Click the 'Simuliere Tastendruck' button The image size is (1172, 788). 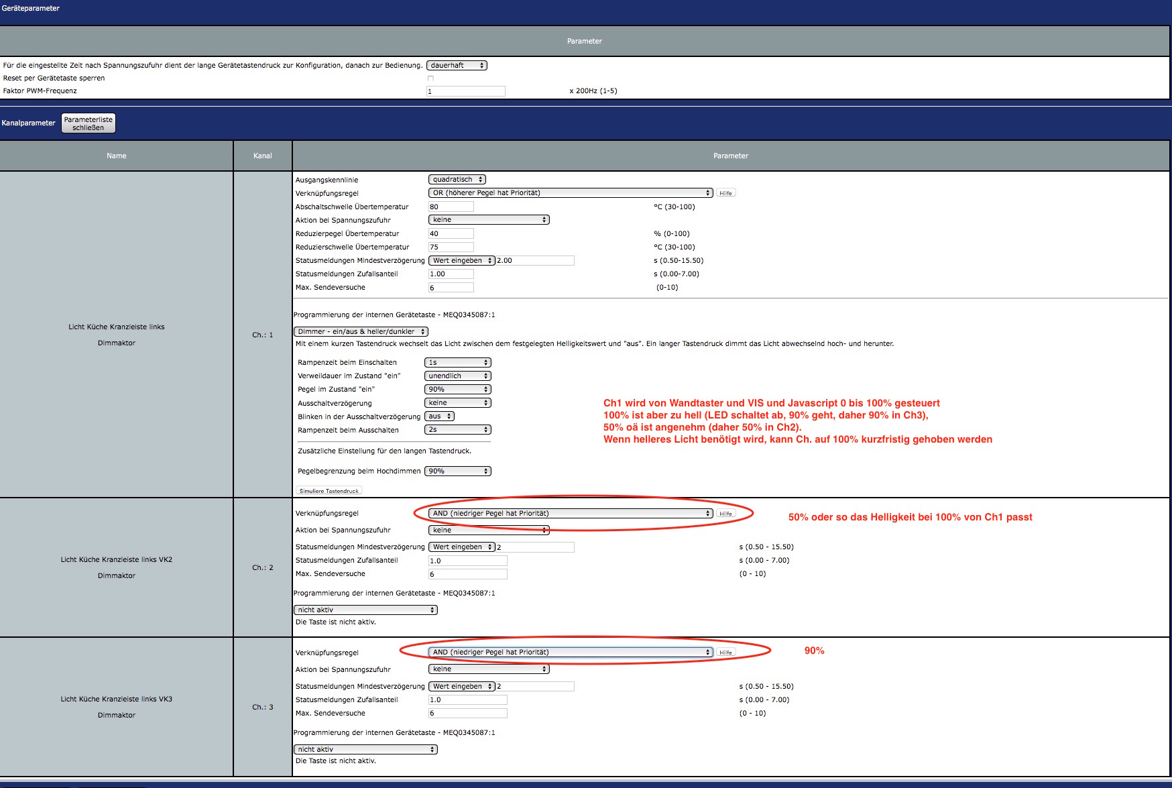(x=329, y=491)
